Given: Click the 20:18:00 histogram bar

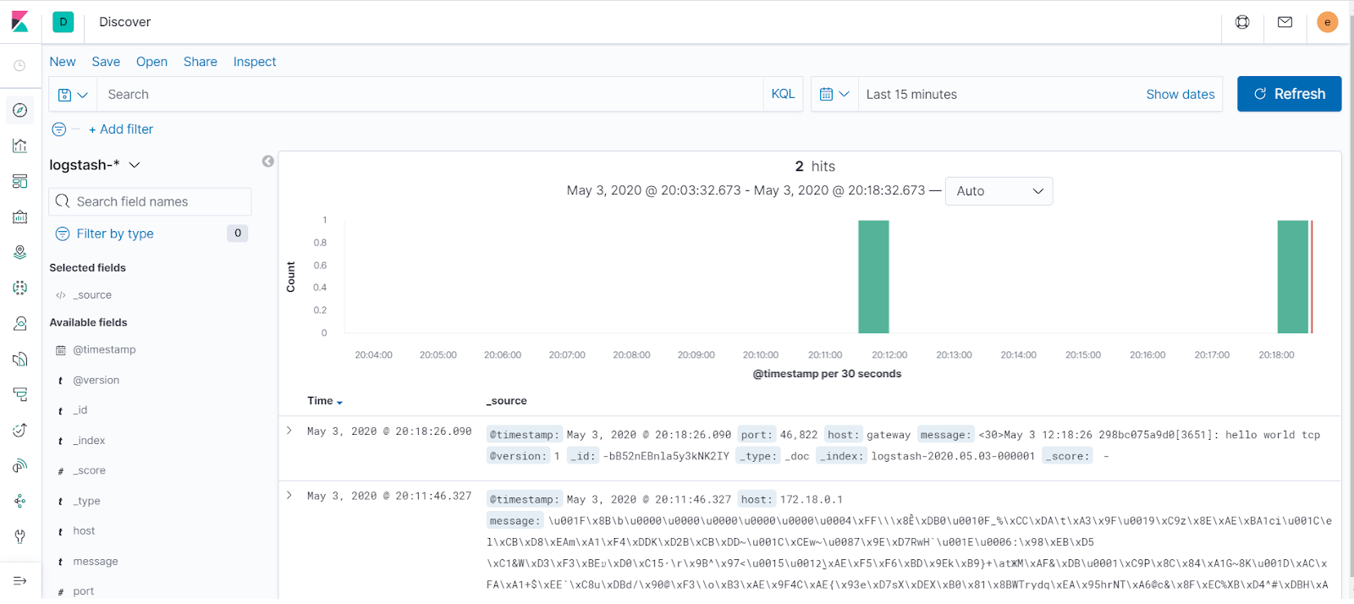Looking at the screenshot, I should [1292, 277].
